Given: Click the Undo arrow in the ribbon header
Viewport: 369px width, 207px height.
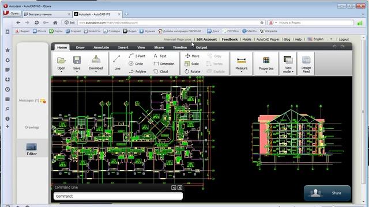Looking at the screenshot, I should point(334,47).
